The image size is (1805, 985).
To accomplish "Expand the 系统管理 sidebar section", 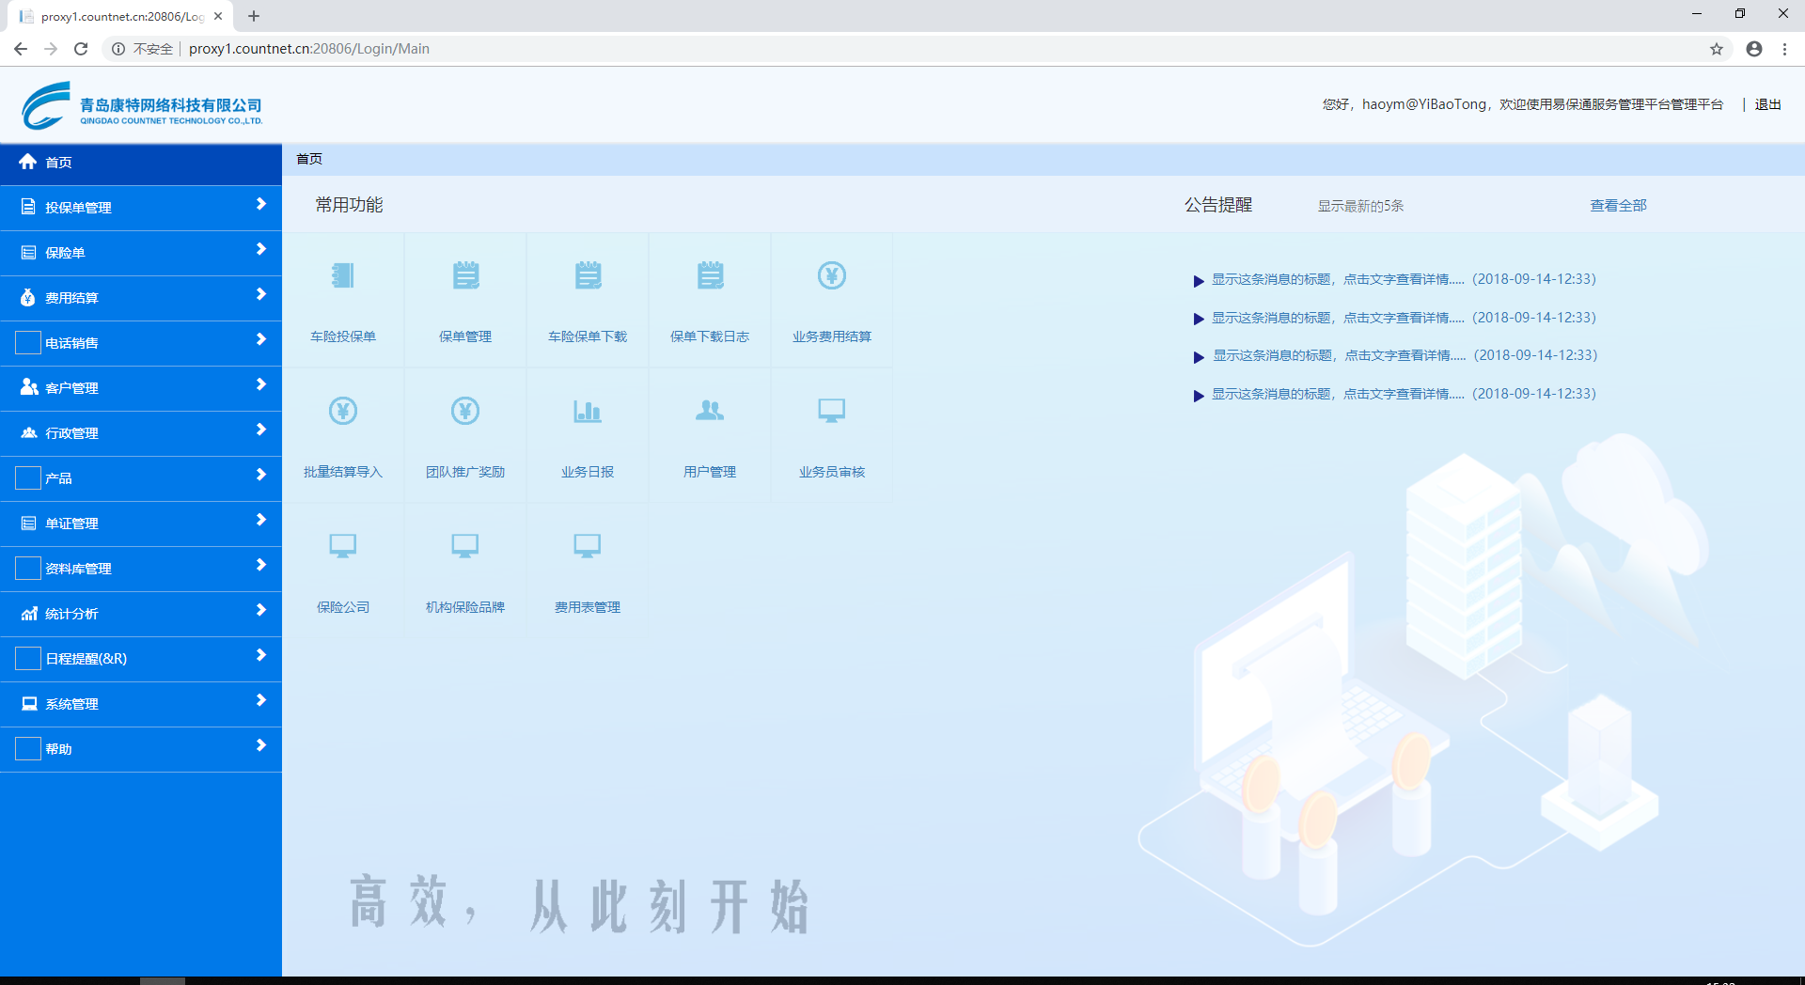I will (x=141, y=704).
